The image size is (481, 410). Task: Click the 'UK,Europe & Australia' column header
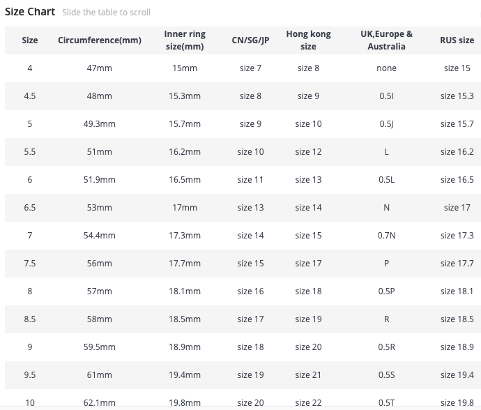coord(386,40)
